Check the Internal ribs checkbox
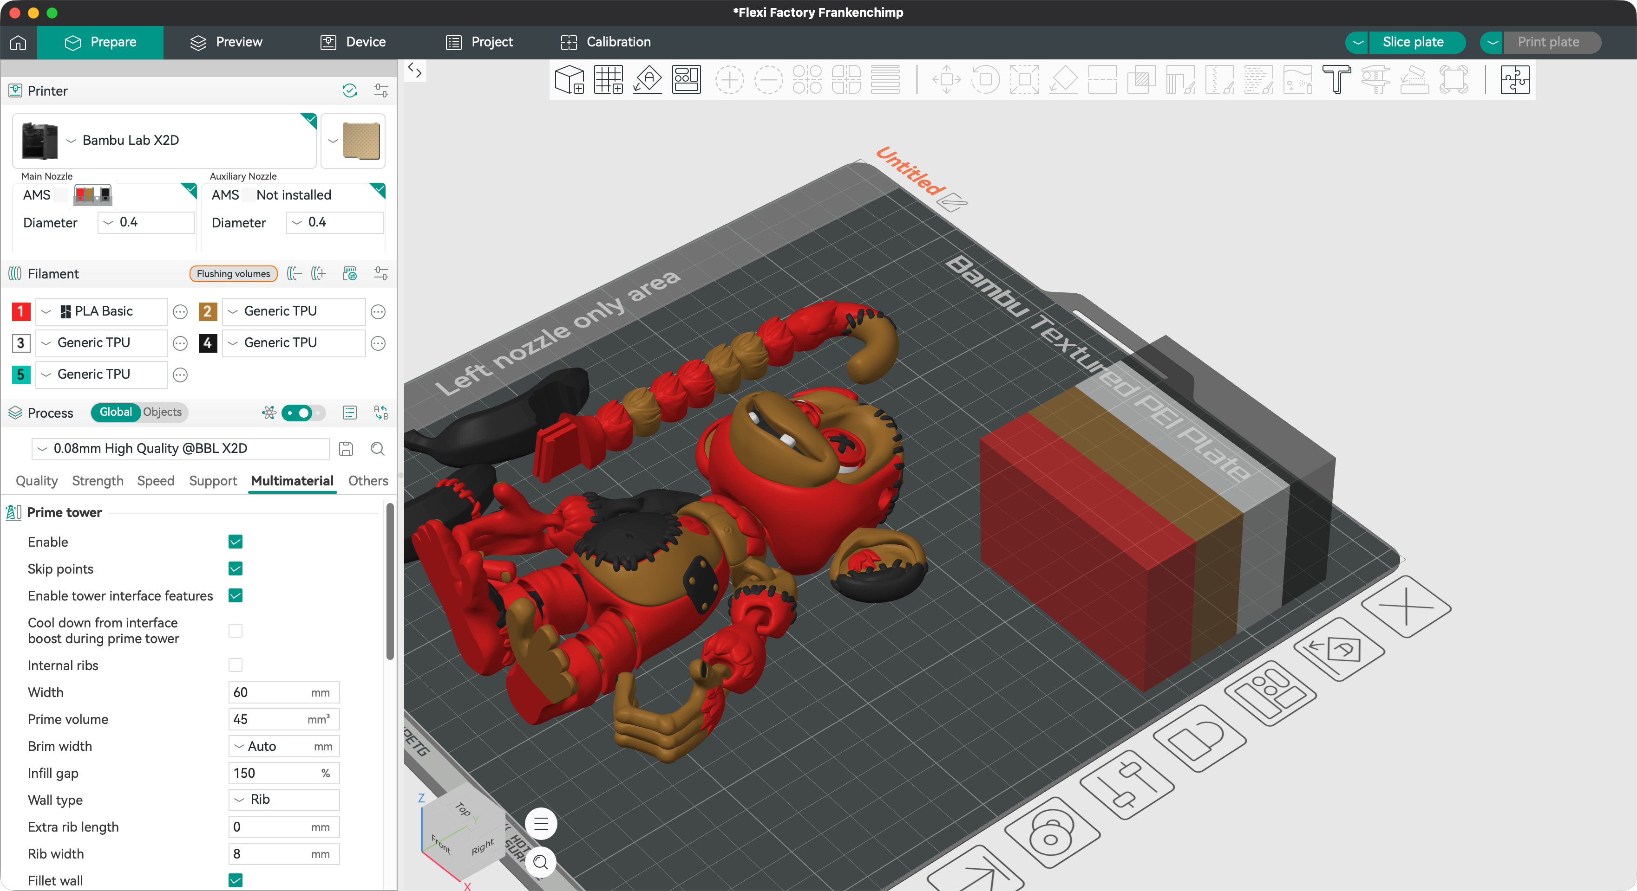The height and width of the screenshot is (891, 1637). (x=235, y=665)
